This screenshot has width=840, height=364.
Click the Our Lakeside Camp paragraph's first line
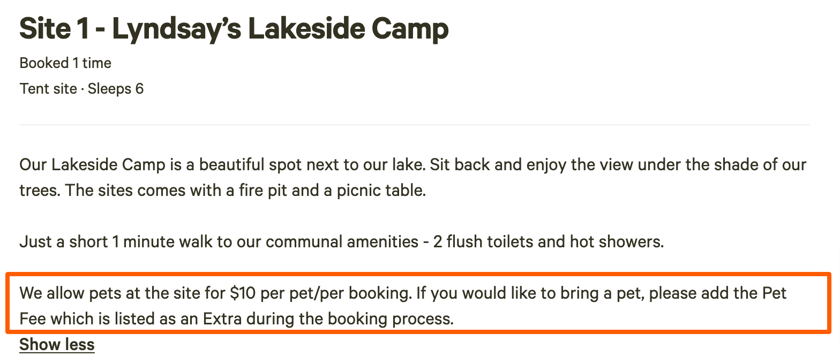tap(412, 164)
